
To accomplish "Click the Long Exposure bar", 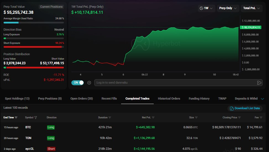I will pos(34,39).
